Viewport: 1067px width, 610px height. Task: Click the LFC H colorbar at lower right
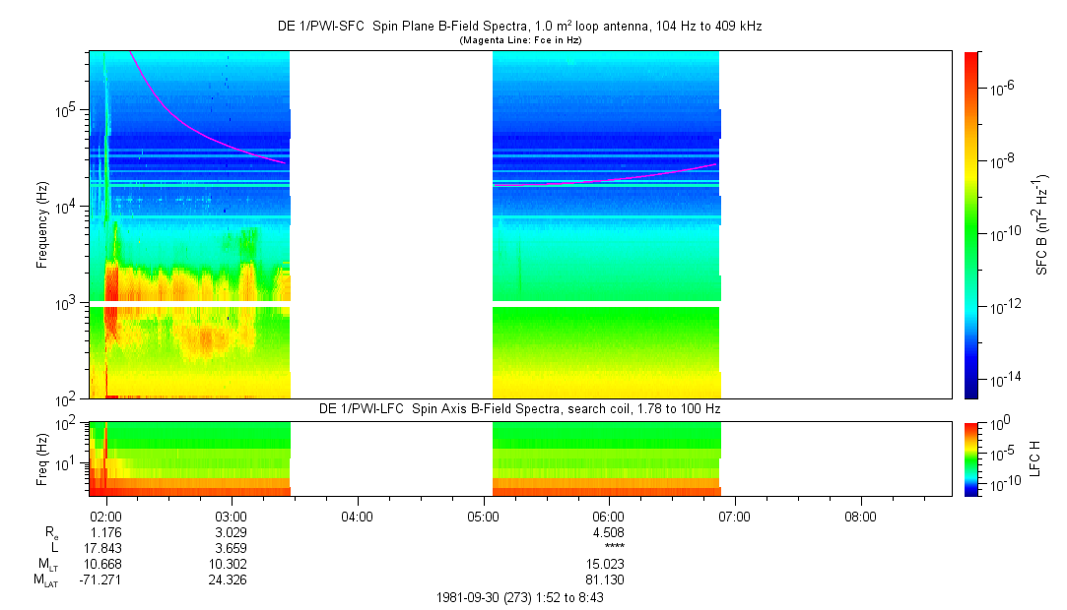click(x=970, y=457)
